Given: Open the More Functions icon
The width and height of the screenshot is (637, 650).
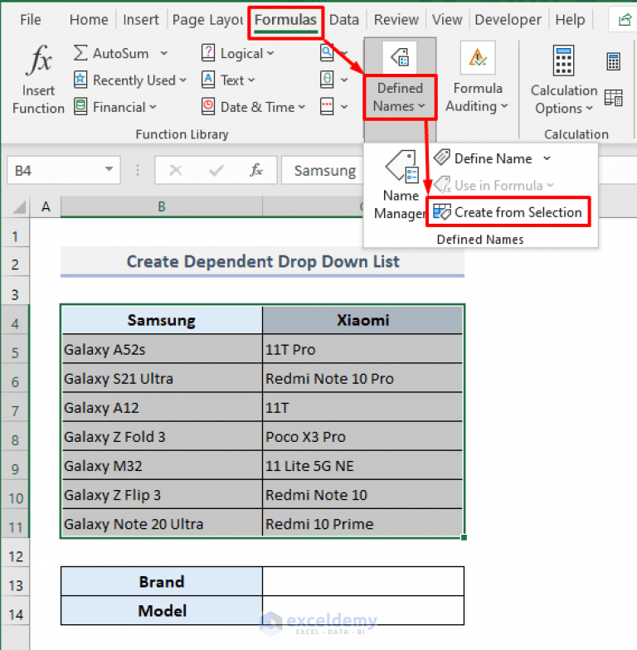Looking at the screenshot, I should pos(327,106).
